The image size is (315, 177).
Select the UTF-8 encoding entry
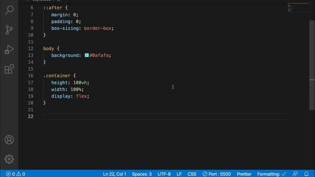pos(164,174)
